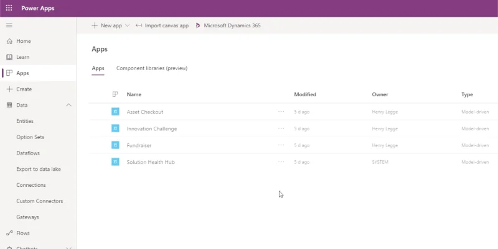Select Apps in the sidebar
Screen dimensions: 498x249
tap(22, 73)
